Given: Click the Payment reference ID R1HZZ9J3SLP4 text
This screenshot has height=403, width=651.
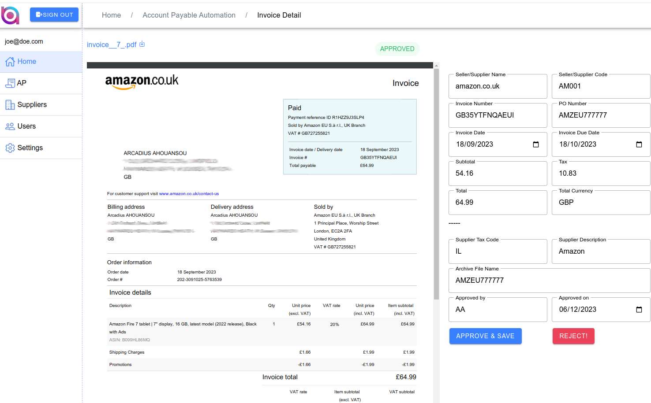Looking at the screenshot, I should click(x=326, y=118).
